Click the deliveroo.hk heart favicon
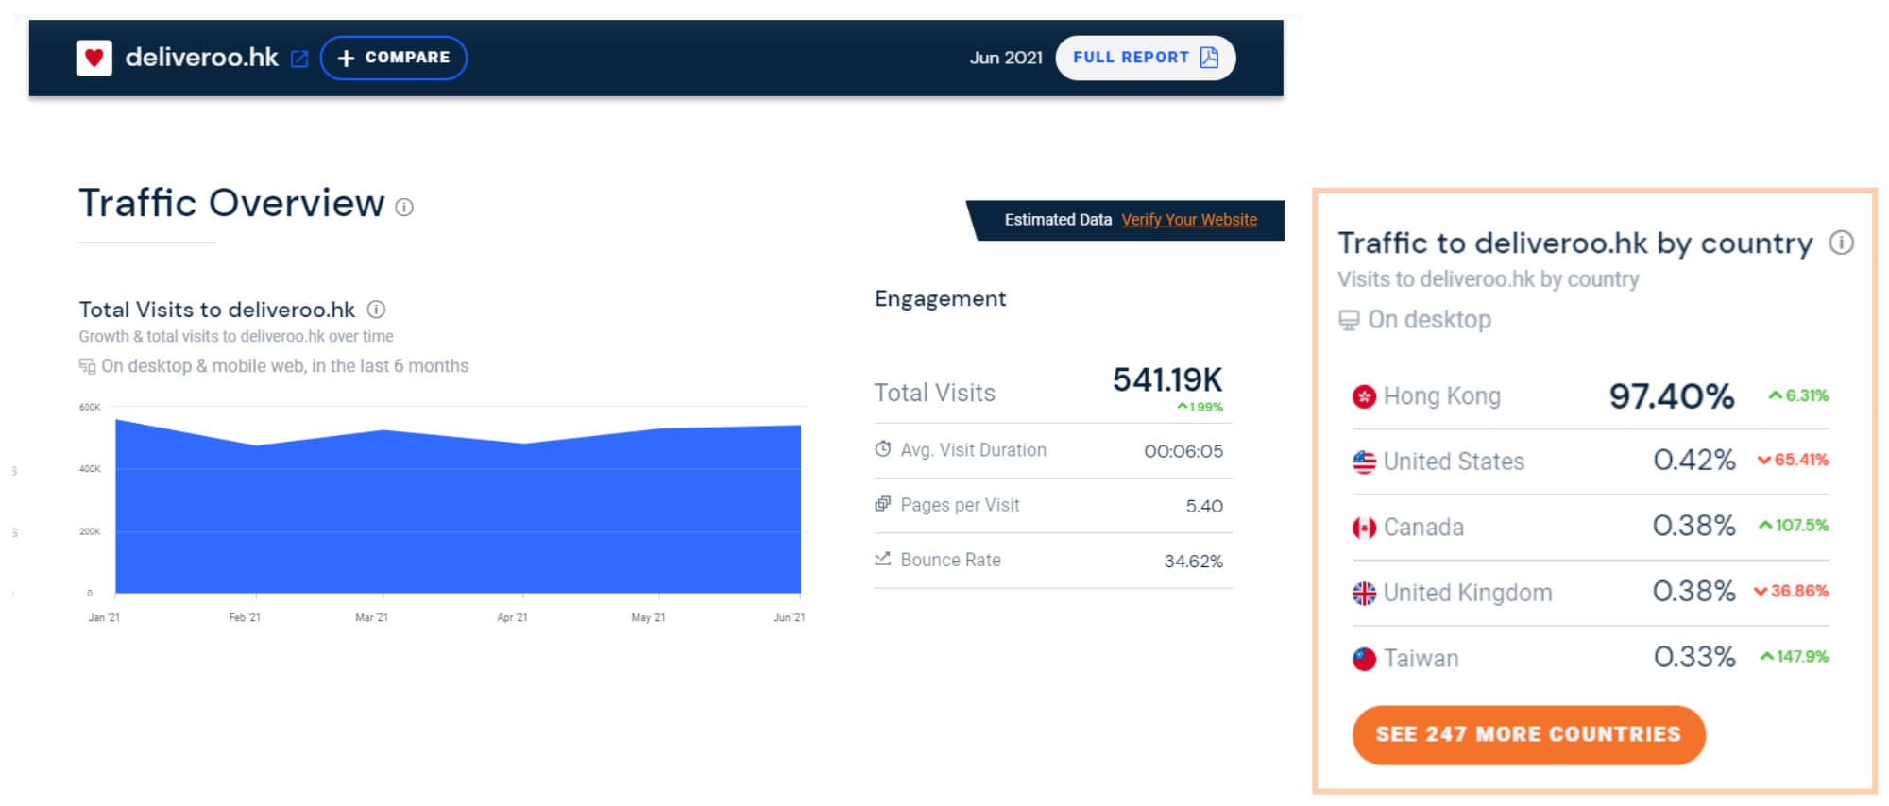The height and width of the screenshot is (806, 1889). (94, 58)
